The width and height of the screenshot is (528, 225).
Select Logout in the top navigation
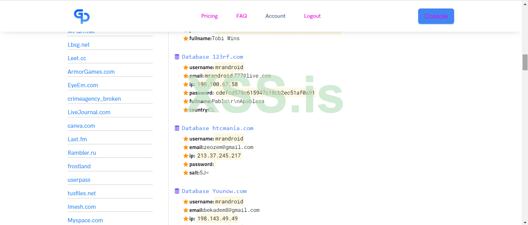point(312,16)
